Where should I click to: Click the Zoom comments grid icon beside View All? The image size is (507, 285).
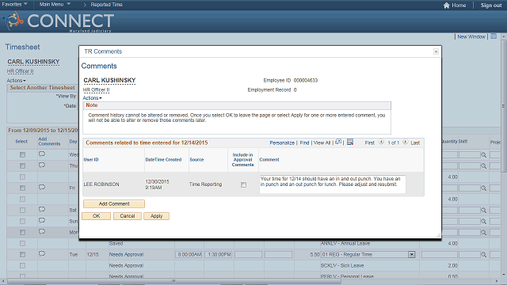[338, 142]
